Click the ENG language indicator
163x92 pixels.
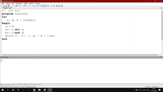click(148, 90)
